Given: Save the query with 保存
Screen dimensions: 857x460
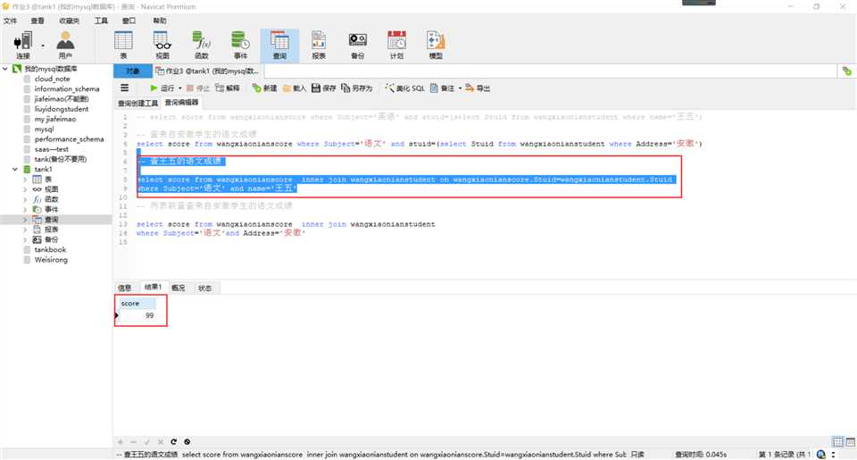Looking at the screenshot, I should (323, 88).
